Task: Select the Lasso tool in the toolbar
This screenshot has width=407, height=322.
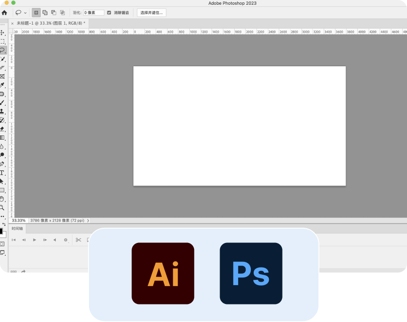Action: click(x=2, y=50)
